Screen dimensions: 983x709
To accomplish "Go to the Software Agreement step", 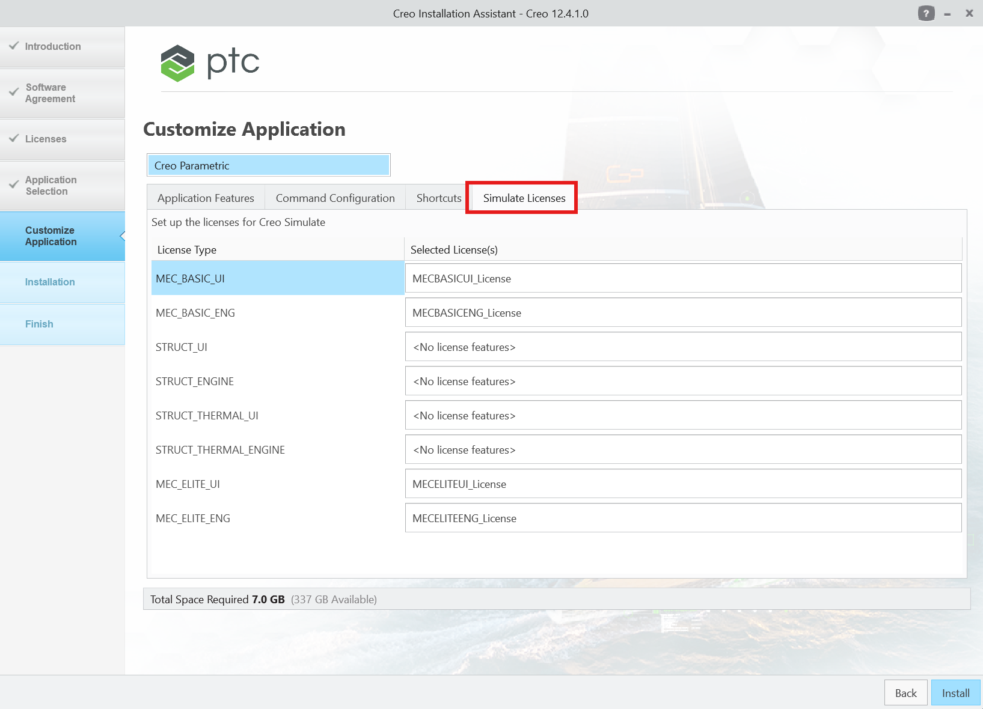I will (63, 93).
